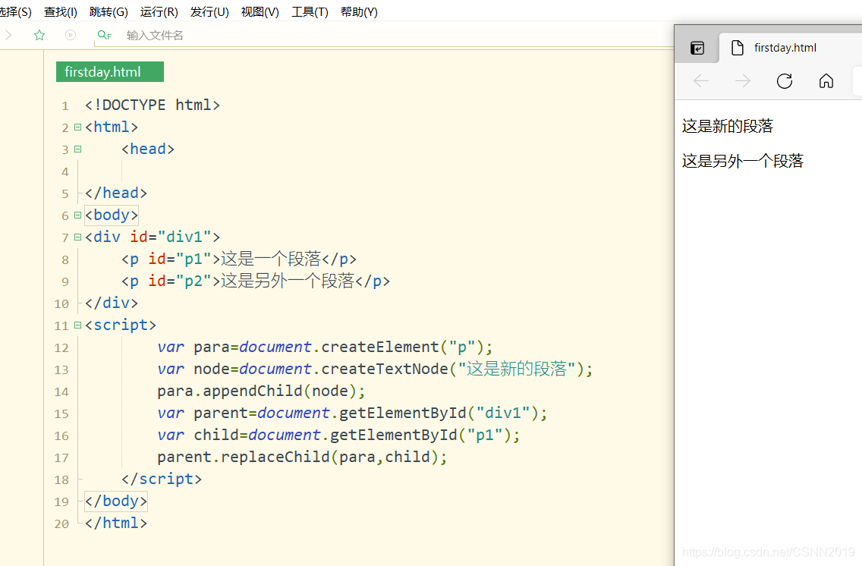Click createElement on line 12
The width and height of the screenshot is (862, 566).
[380, 347]
